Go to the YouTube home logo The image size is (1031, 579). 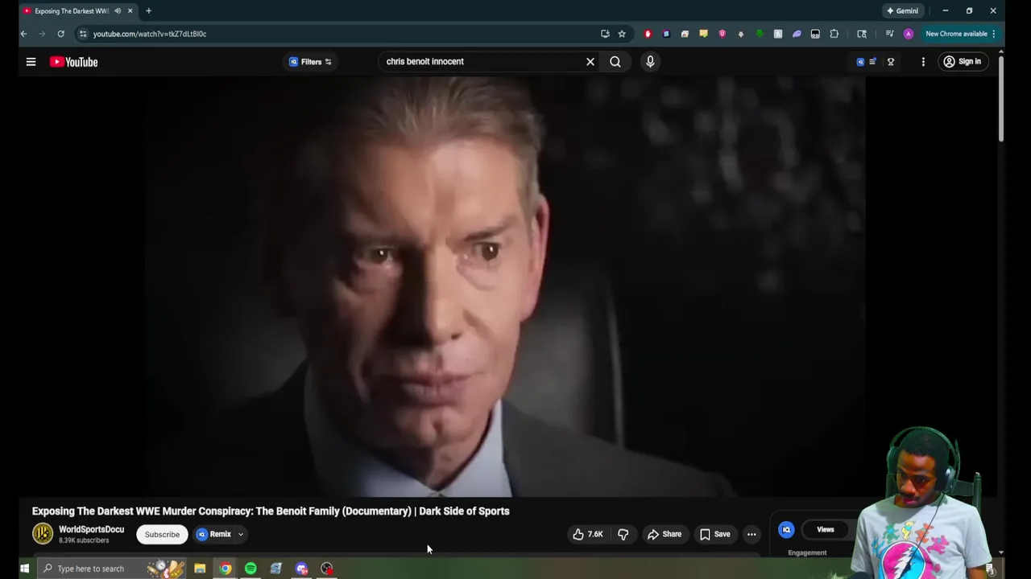point(73,62)
